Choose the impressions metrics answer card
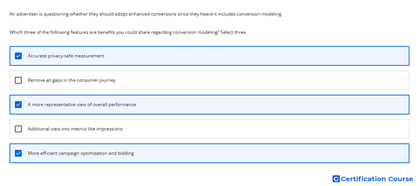This screenshot has height=186, width=419. point(209,129)
